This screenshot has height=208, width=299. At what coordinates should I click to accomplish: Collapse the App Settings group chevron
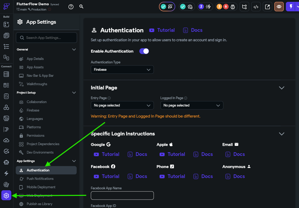pyautogui.click(x=74, y=161)
